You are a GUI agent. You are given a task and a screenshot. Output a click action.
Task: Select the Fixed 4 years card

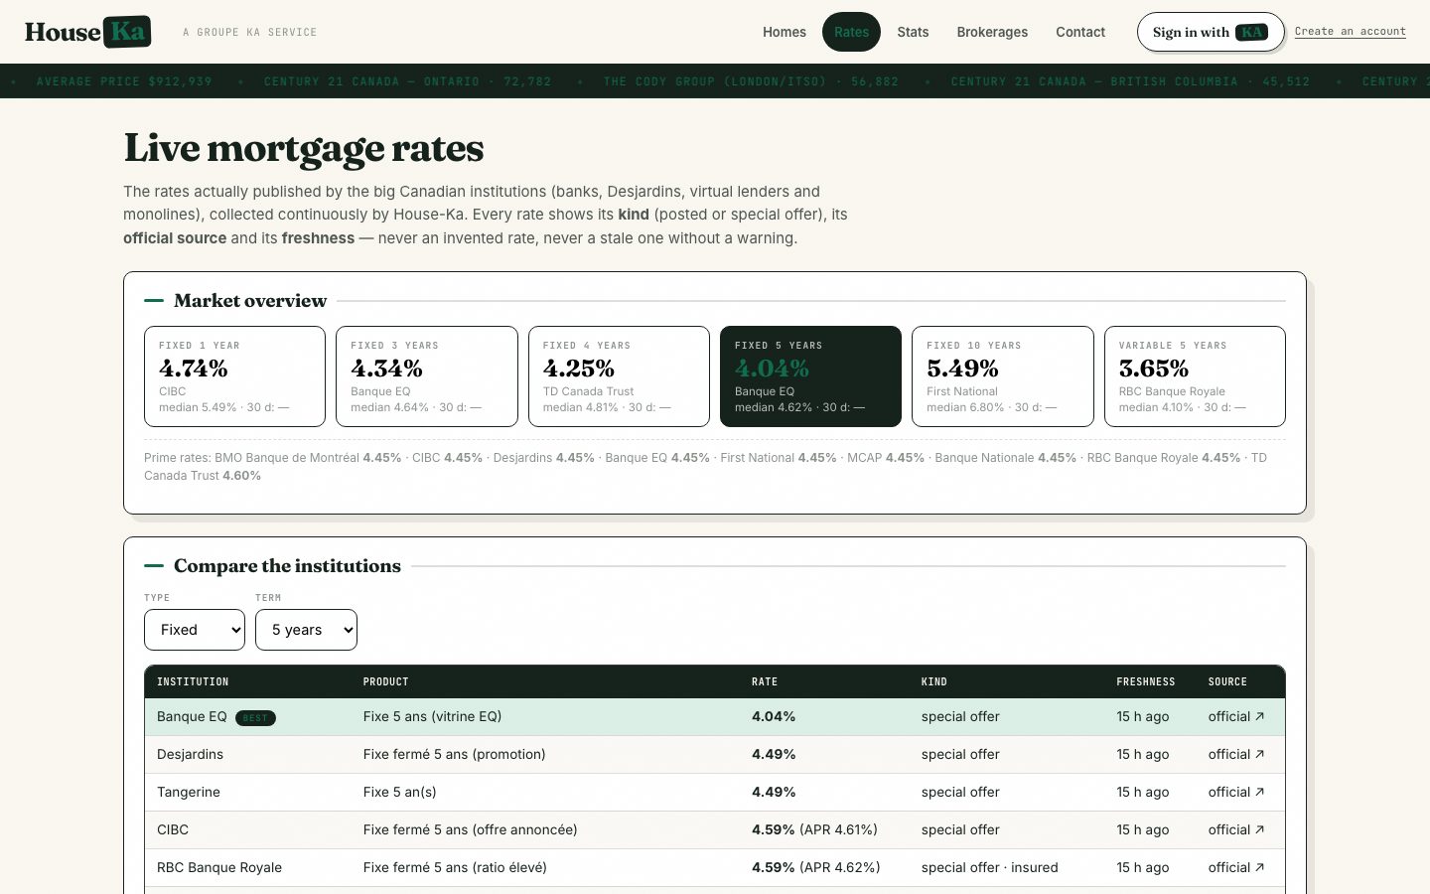coord(619,376)
